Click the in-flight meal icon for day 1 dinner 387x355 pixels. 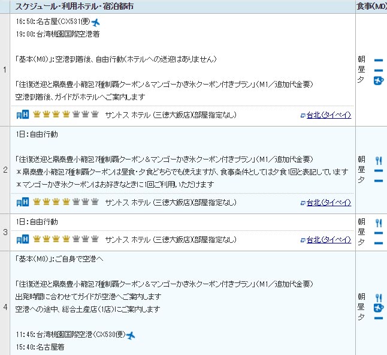point(379,80)
